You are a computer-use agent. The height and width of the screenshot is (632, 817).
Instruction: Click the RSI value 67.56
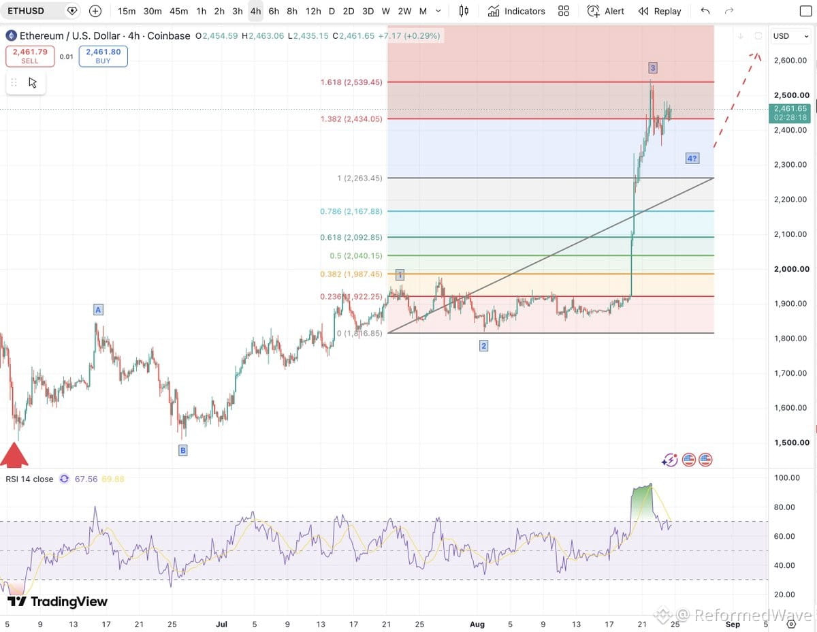[86, 479]
